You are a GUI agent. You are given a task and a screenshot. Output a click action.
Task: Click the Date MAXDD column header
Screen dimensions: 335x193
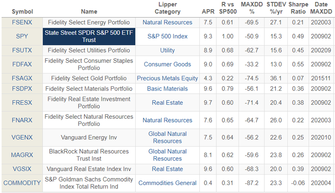pyautogui.click(x=321, y=8)
